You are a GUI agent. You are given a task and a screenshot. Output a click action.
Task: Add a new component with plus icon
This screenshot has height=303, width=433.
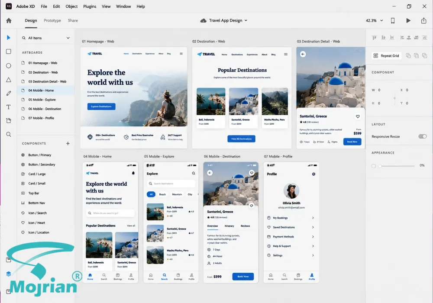pos(68,144)
